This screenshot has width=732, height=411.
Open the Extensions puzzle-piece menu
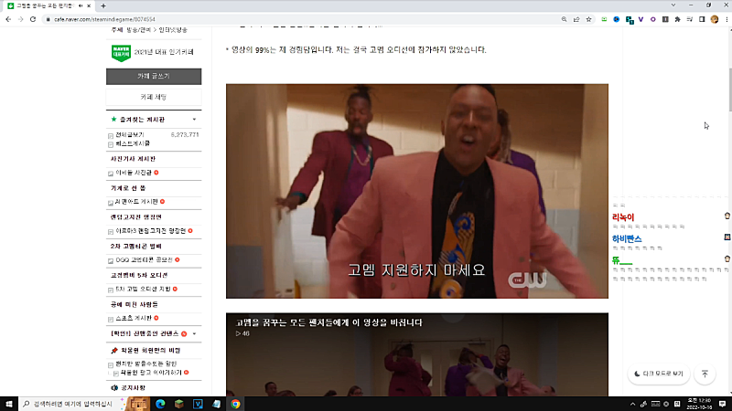pos(677,19)
